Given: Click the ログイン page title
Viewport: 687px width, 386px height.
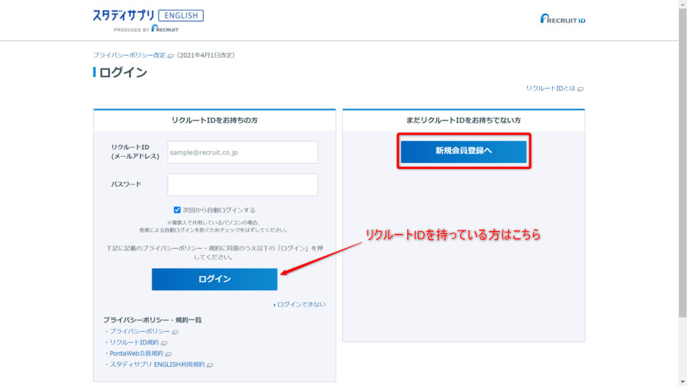Looking at the screenshot, I should [x=123, y=72].
